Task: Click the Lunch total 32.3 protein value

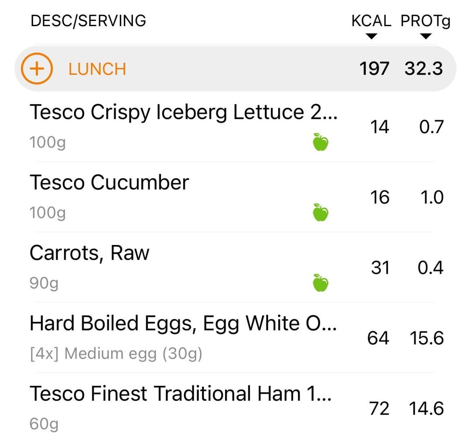Action: tap(423, 68)
